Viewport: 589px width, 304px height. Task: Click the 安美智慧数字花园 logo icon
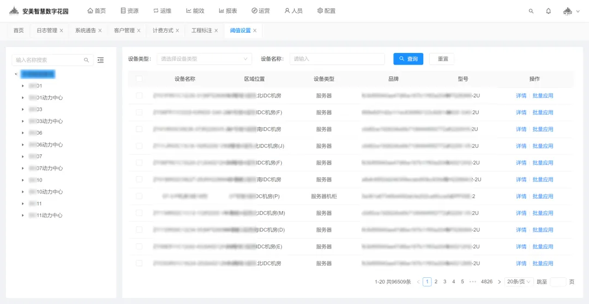point(14,11)
